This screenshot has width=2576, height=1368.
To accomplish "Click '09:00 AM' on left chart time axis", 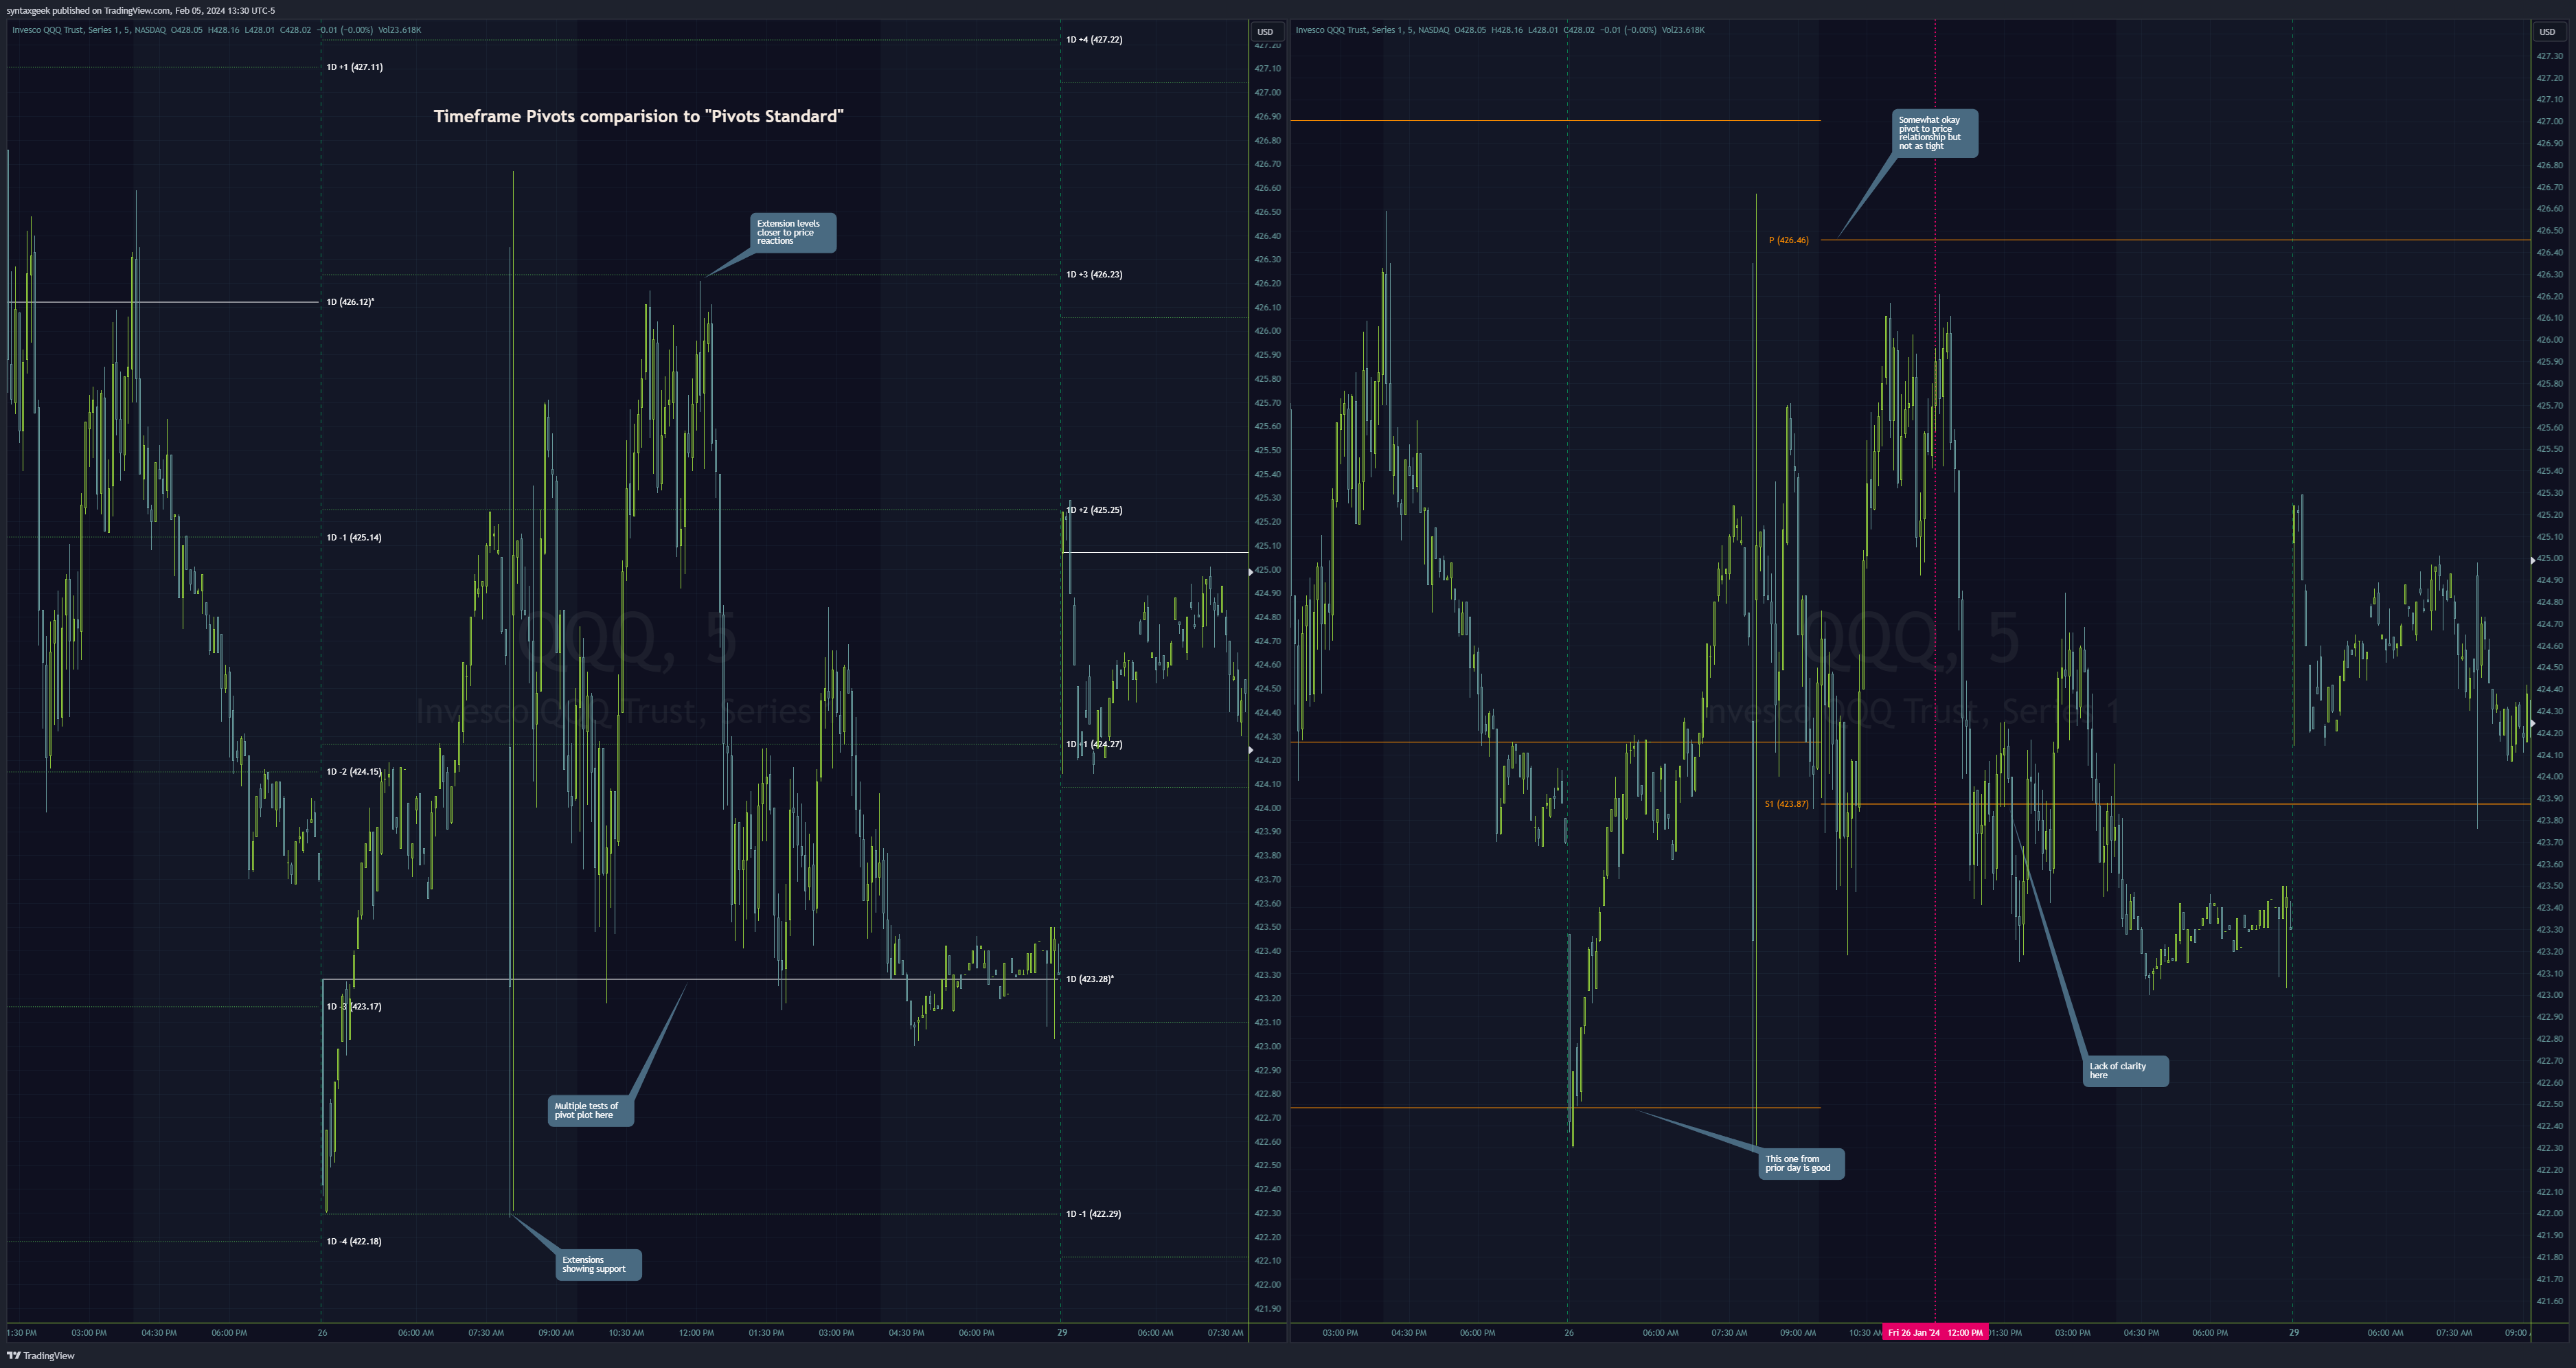I will 556,1333.
